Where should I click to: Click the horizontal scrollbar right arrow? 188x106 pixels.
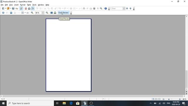[184, 96]
